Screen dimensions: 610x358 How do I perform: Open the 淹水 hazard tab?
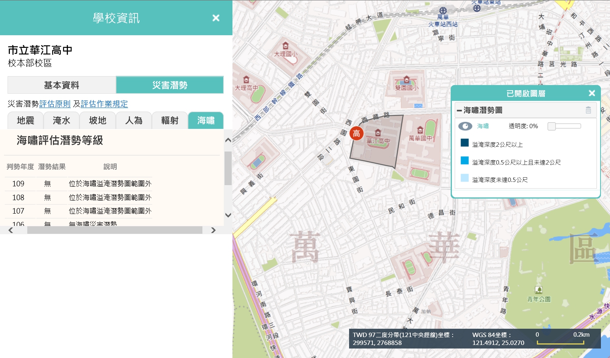[x=61, y=120]
